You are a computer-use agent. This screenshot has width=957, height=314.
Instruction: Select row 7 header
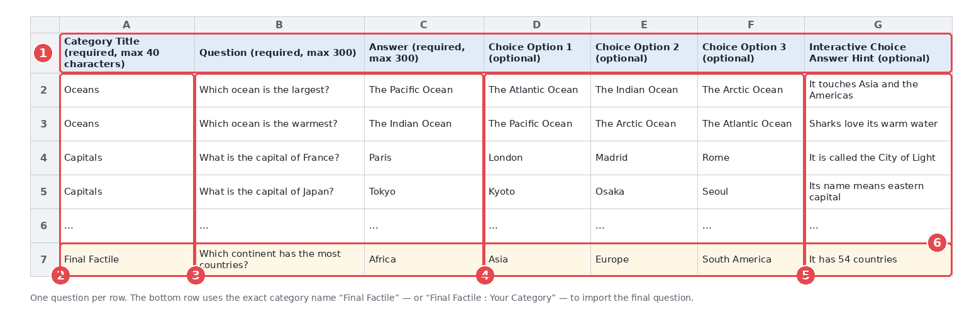point(45,259)
